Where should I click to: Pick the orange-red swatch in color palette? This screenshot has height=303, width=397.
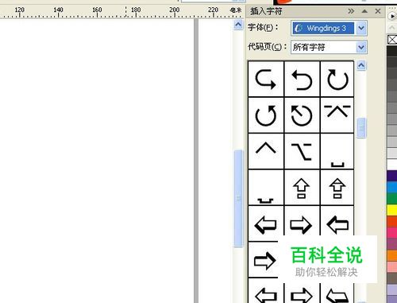click(392, 221)
